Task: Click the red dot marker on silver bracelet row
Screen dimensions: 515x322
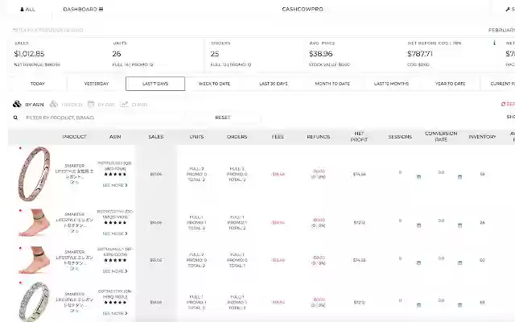Action: click(x=20, y=283)
